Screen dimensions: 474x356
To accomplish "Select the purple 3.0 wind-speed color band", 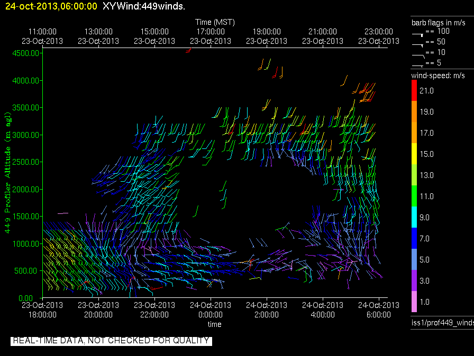I will tap(414, 280).
